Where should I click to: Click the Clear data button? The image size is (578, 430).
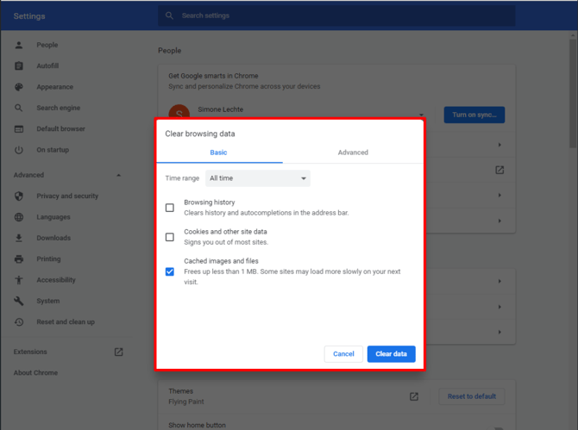point(391,354)
